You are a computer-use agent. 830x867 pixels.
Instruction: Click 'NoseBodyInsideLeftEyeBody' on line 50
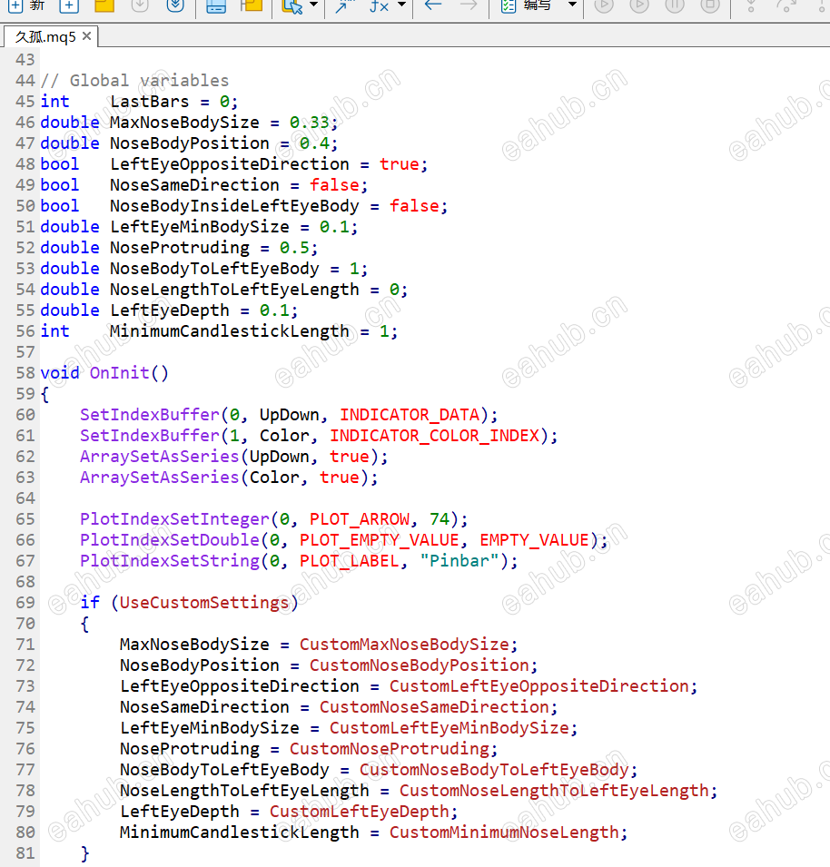pyautogui.click(x=234, y=206)
